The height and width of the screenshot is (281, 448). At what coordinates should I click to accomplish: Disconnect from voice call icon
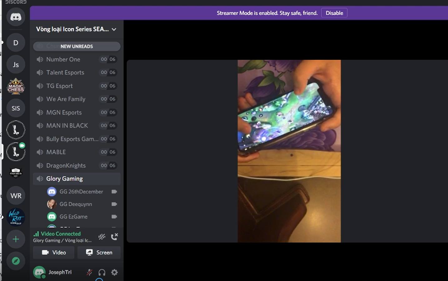[x=114, y=237]
